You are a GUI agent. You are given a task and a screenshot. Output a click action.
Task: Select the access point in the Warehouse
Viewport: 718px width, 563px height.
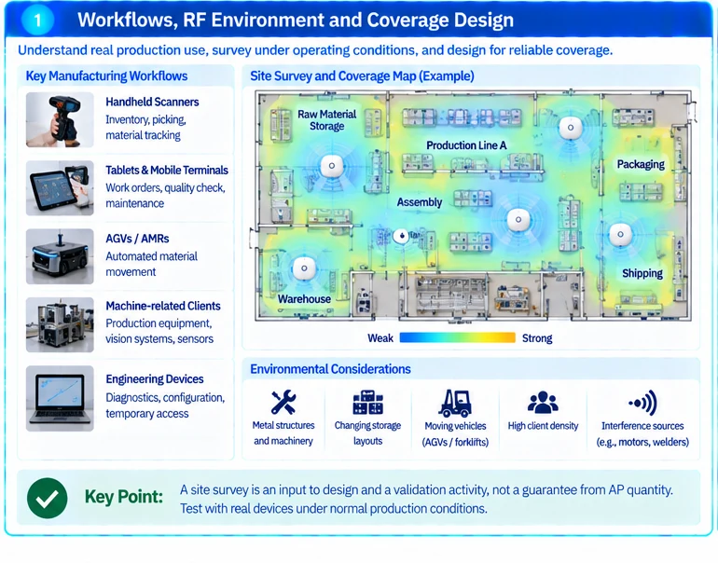[304, 268]
